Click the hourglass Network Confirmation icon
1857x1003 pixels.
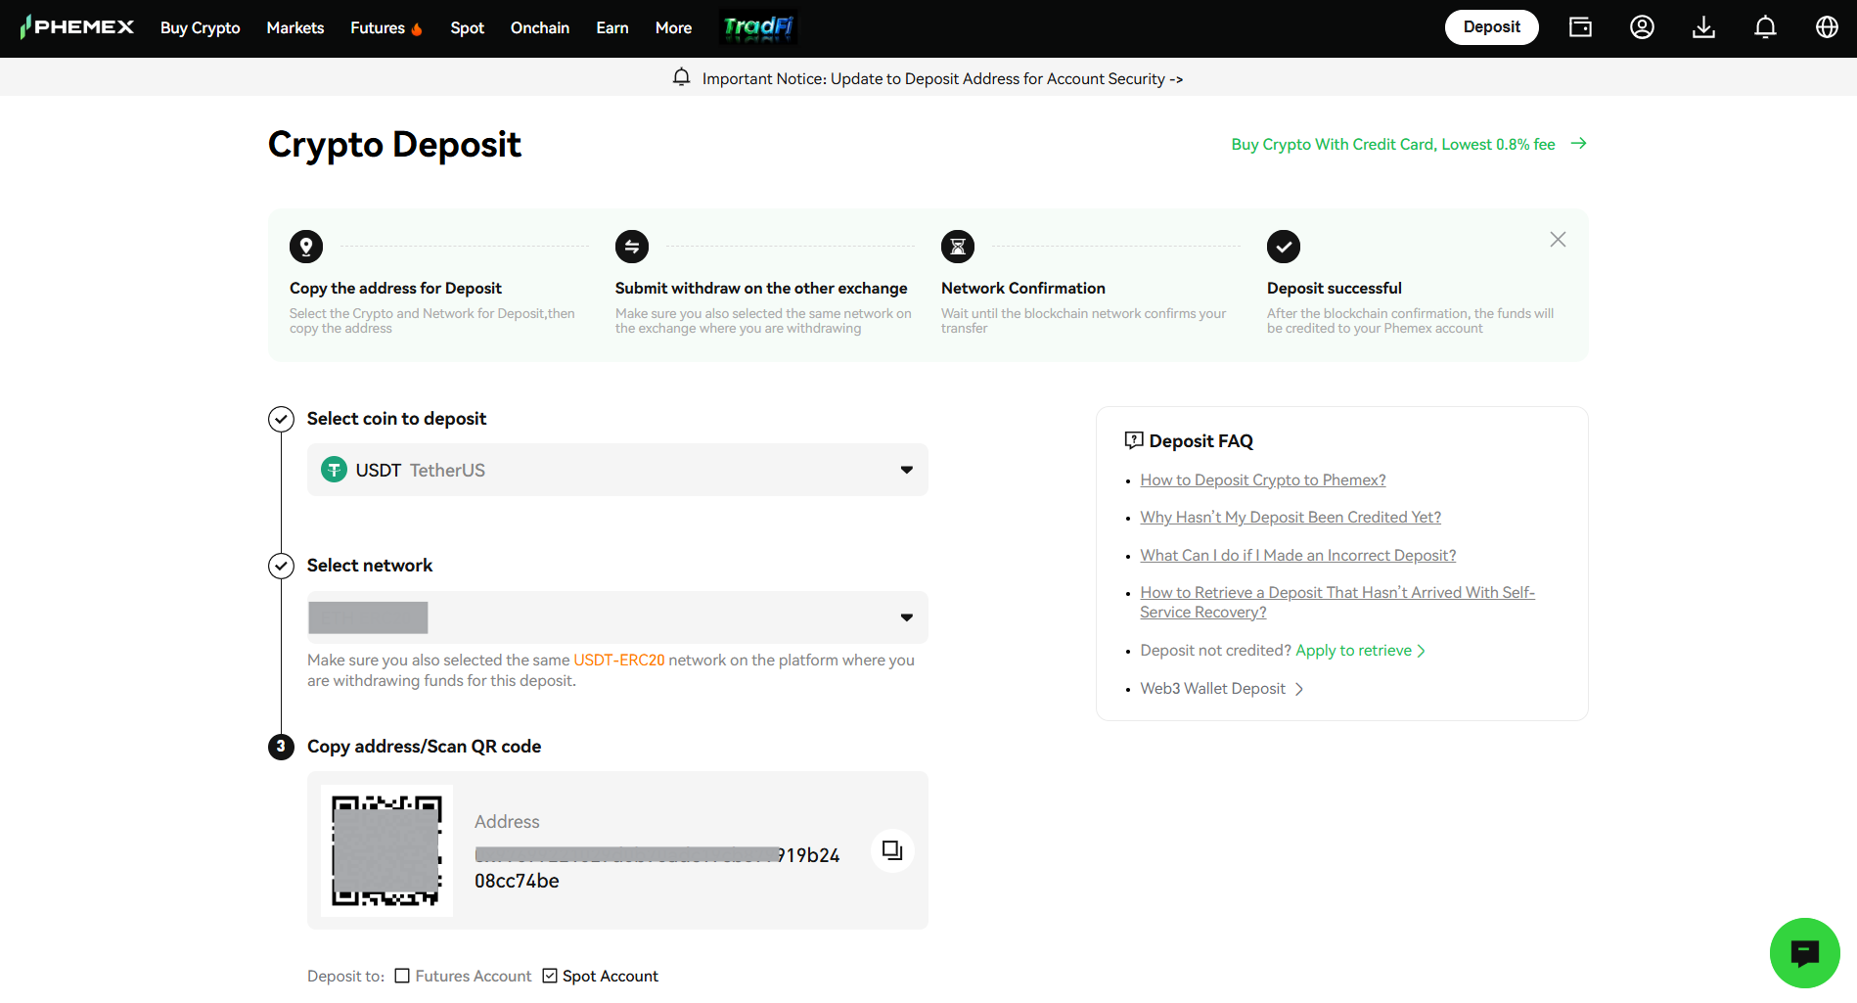coord(958,247)
